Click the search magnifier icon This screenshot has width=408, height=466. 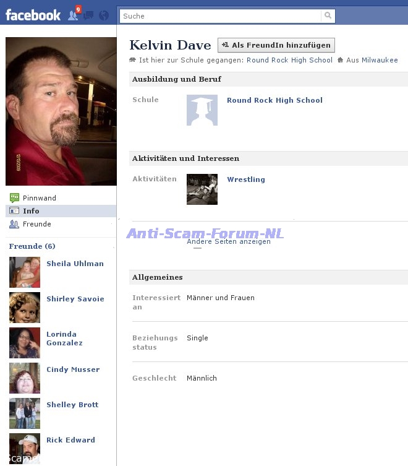328,15
